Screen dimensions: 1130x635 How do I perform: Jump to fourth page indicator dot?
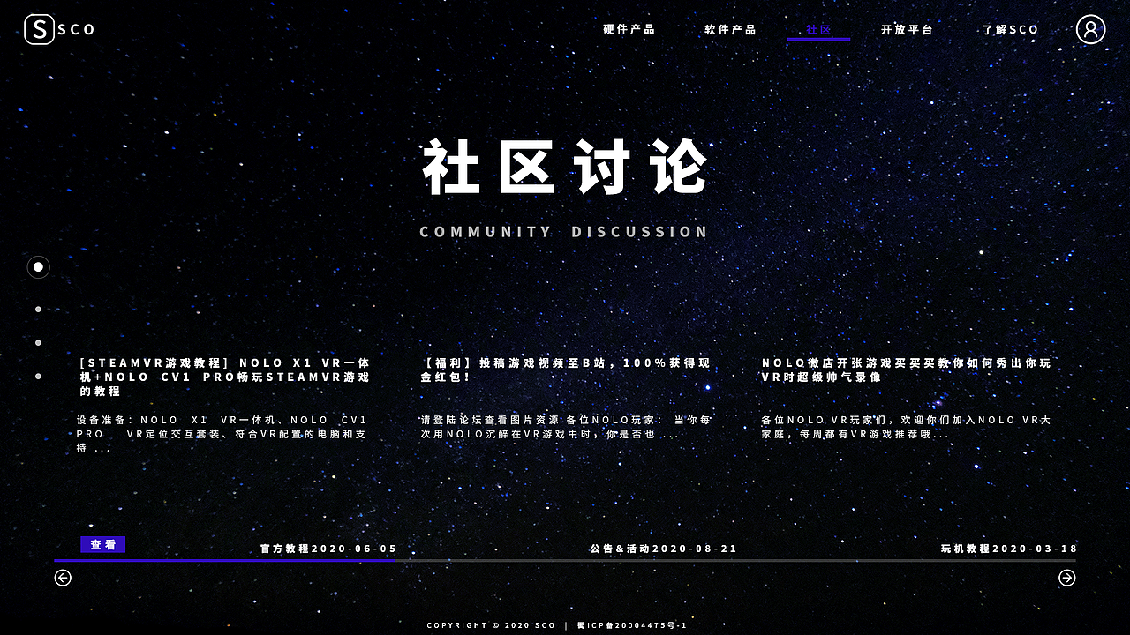pyautogui.click(x=38, y=376)
